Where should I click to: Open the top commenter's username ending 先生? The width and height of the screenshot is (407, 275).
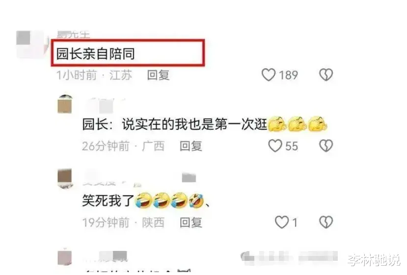tap(73, 34)
